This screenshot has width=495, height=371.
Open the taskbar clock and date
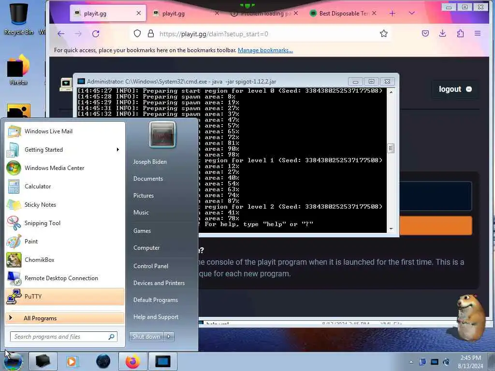(470, 362)
